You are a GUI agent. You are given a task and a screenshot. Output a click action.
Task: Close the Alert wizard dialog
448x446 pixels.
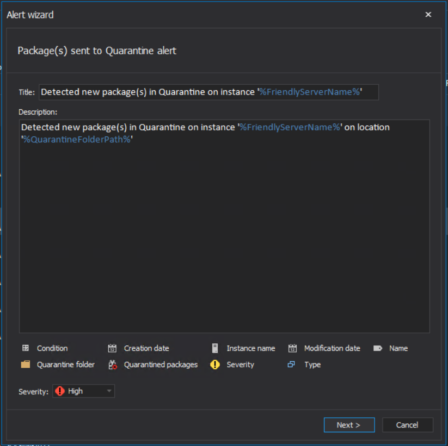click(428, 15)
